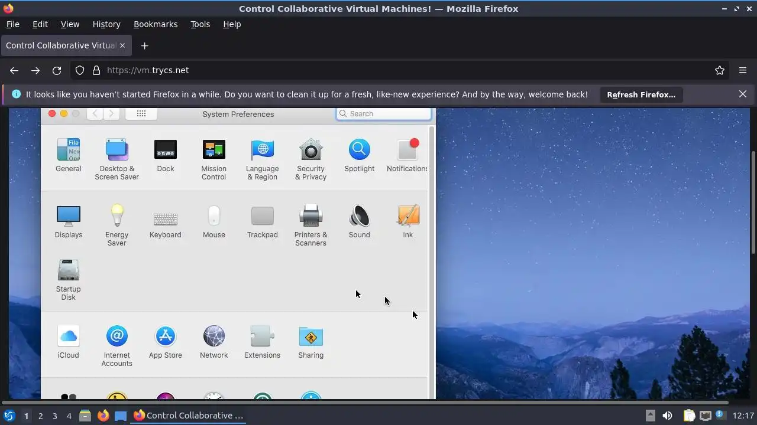Reload the current Firefox page
Image resolution: width=757 pixels, height=425 pixels.
tap(57, 70)
